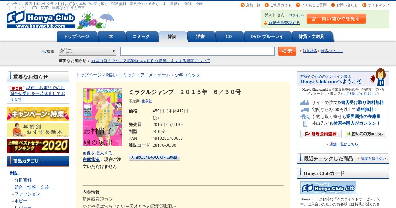Open the 雑誌 search category dropdown

tap(87, 51)
